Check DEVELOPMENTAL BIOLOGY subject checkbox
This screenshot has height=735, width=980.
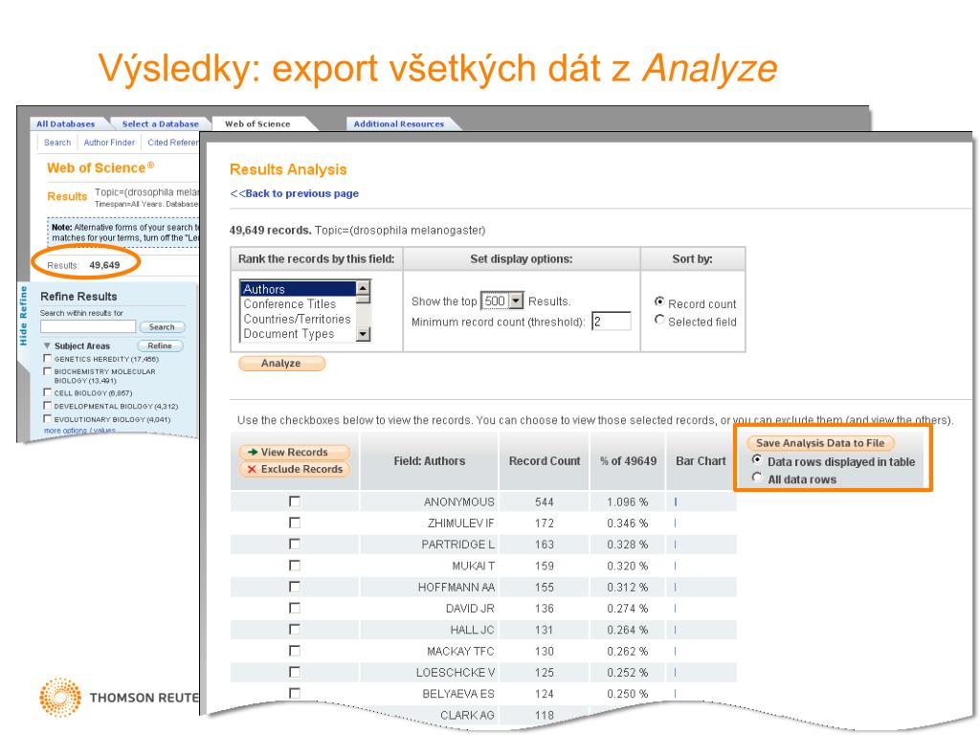point(47,406)
